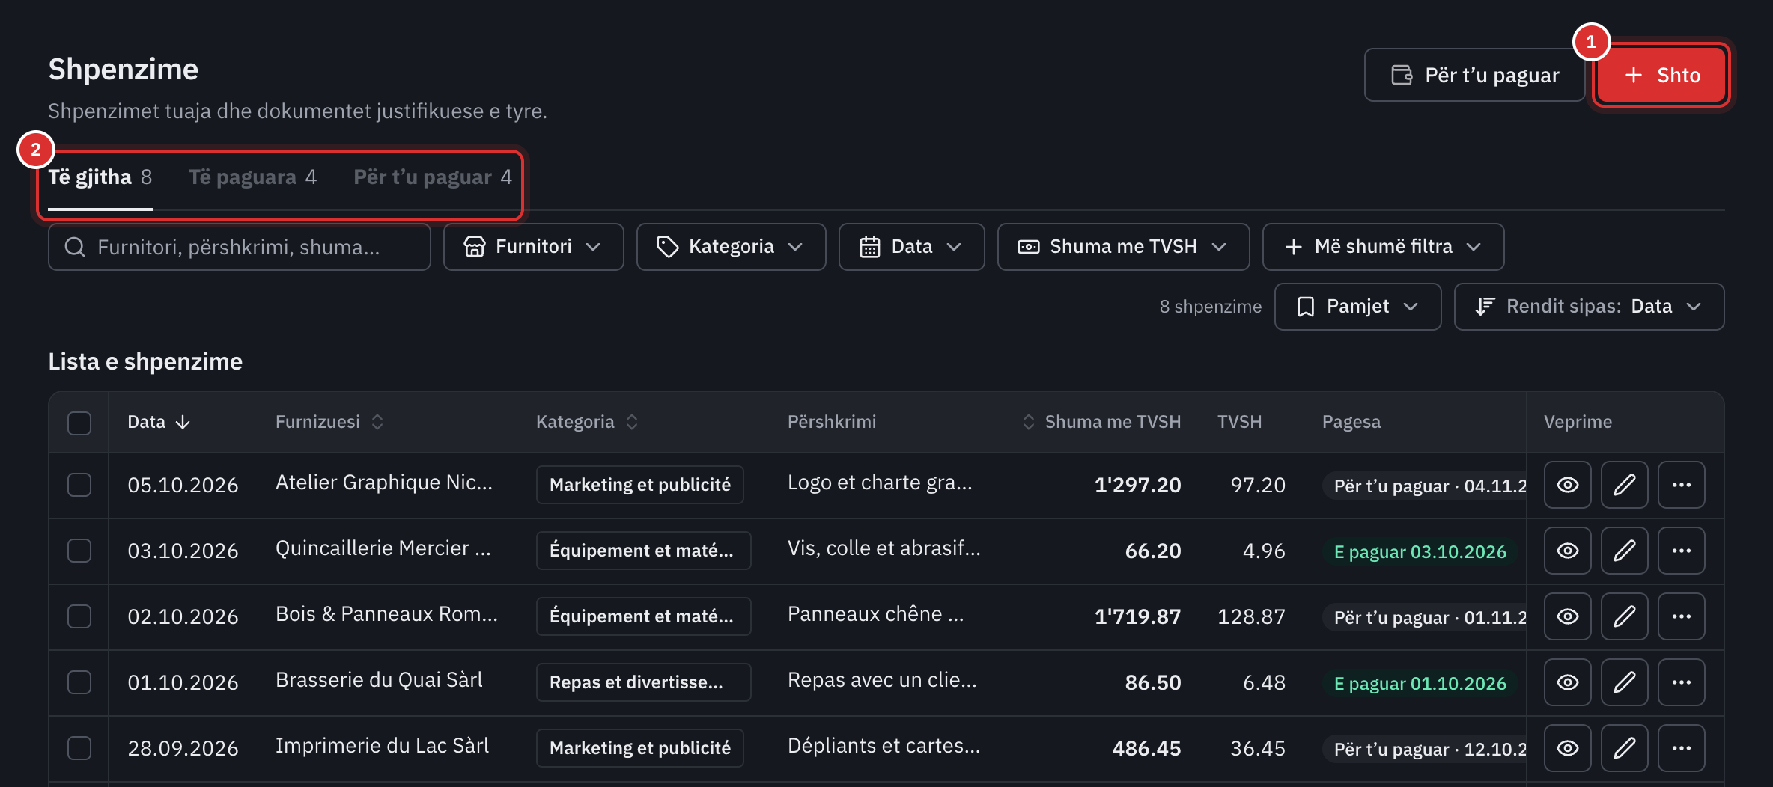Click the Për t'u paguar button at top
The image size is (1773, 787).
point(1474,75)
